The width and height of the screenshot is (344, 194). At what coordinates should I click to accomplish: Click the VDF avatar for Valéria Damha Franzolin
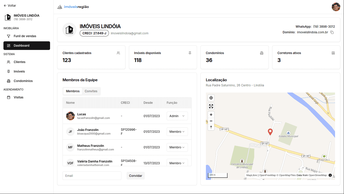(x=70, y=163)
